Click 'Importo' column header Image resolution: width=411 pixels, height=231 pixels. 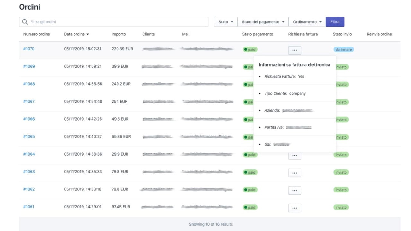119,34
